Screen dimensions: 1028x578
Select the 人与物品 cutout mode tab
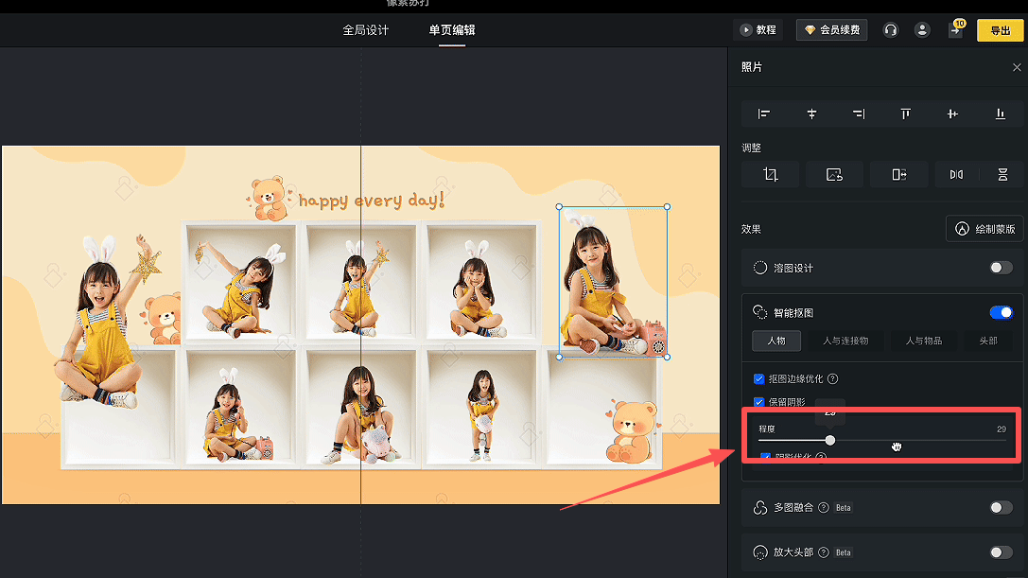(923, 341)
